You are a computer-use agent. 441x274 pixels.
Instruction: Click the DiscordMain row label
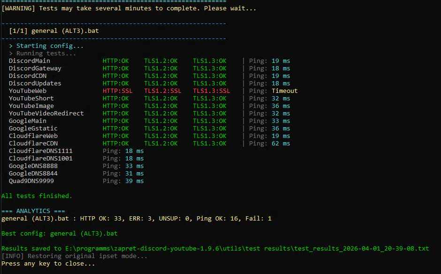29,61
